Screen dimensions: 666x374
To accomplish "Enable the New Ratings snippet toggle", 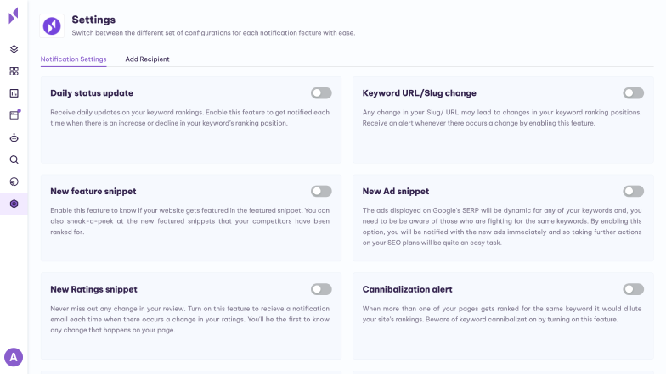I will 321,290.
